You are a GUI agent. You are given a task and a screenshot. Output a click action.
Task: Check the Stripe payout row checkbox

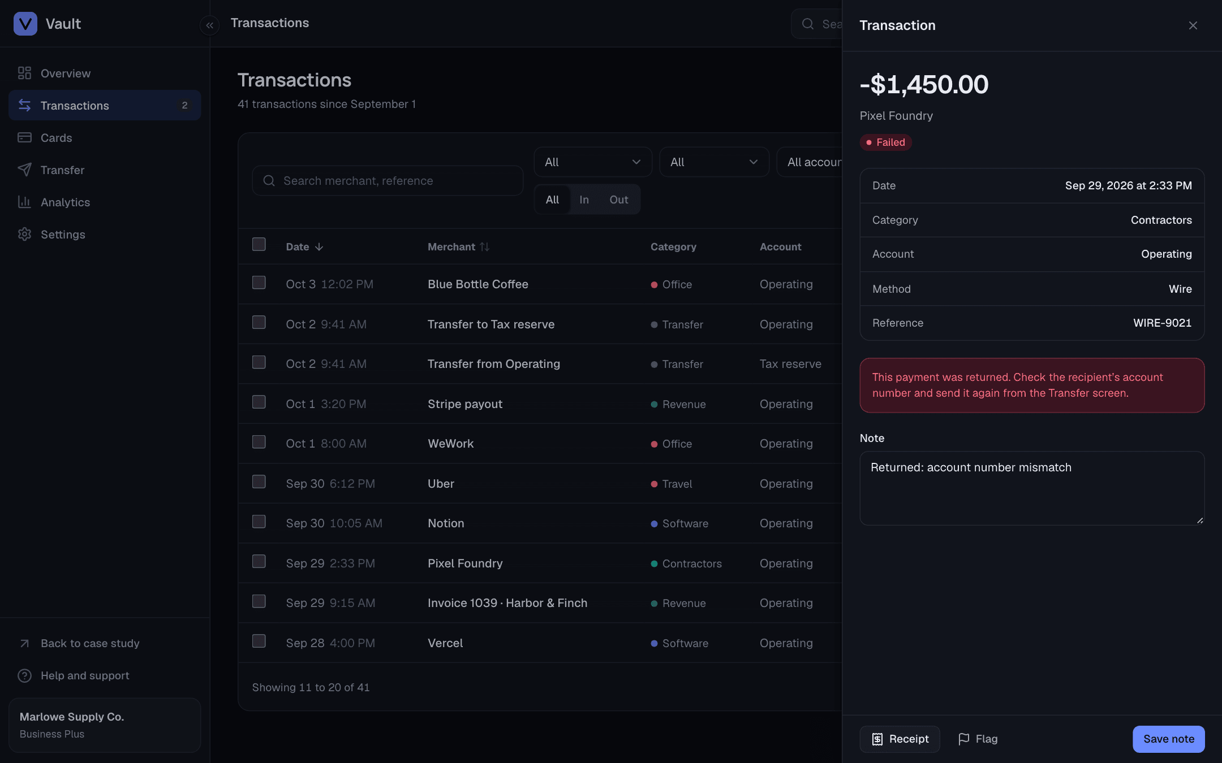click(259, 402)
